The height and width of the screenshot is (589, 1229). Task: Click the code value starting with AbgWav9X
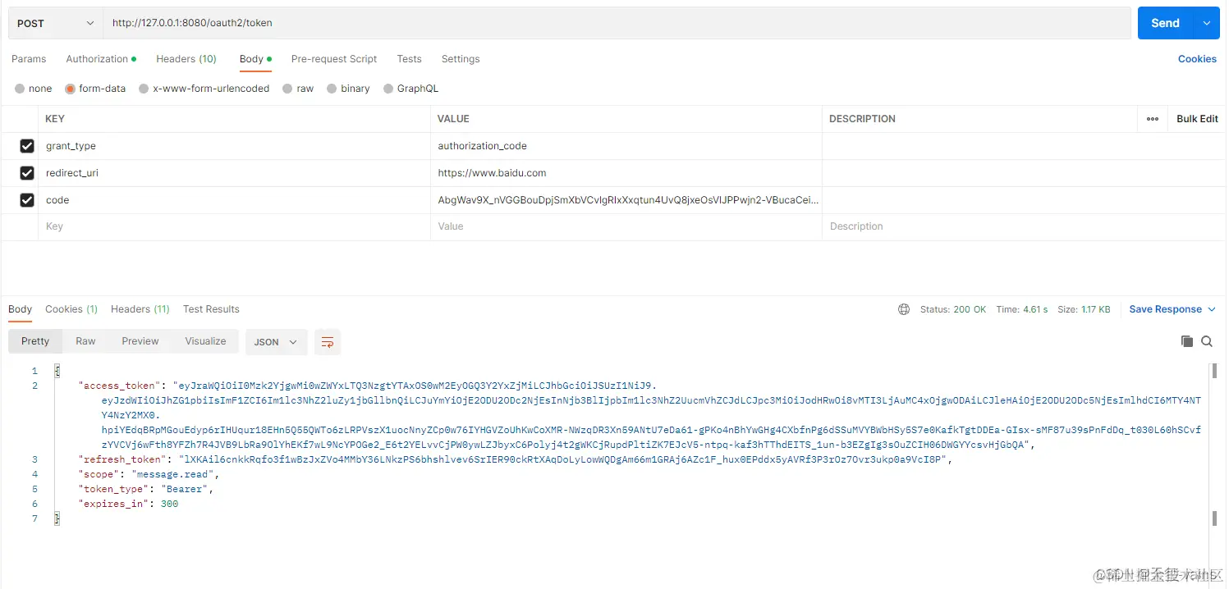[628, 200]
